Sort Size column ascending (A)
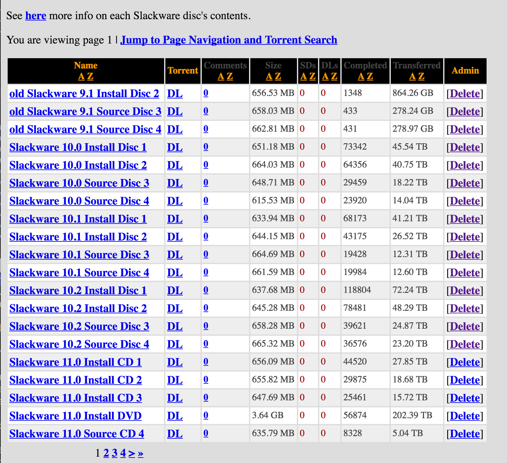The image size is (507, 463). tap(269, 76)
